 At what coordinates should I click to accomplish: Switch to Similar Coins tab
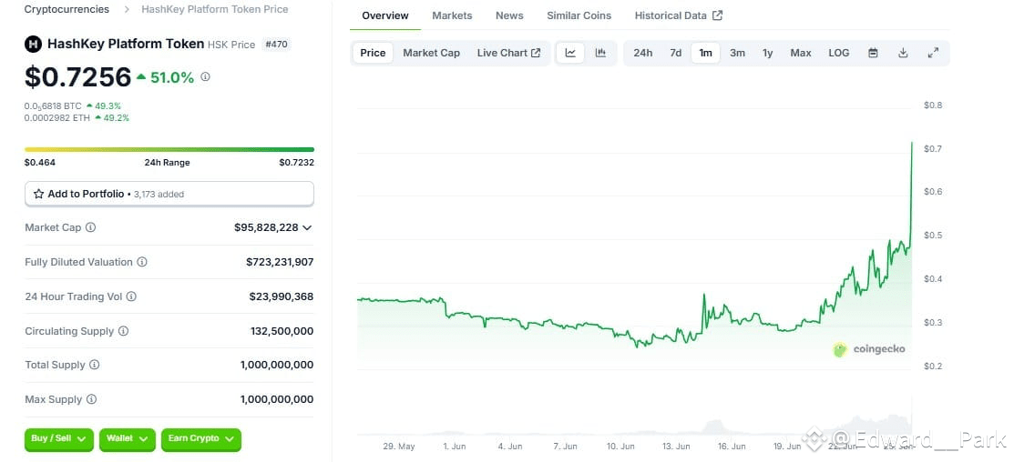pyautogui.click(x=579, y=15)
